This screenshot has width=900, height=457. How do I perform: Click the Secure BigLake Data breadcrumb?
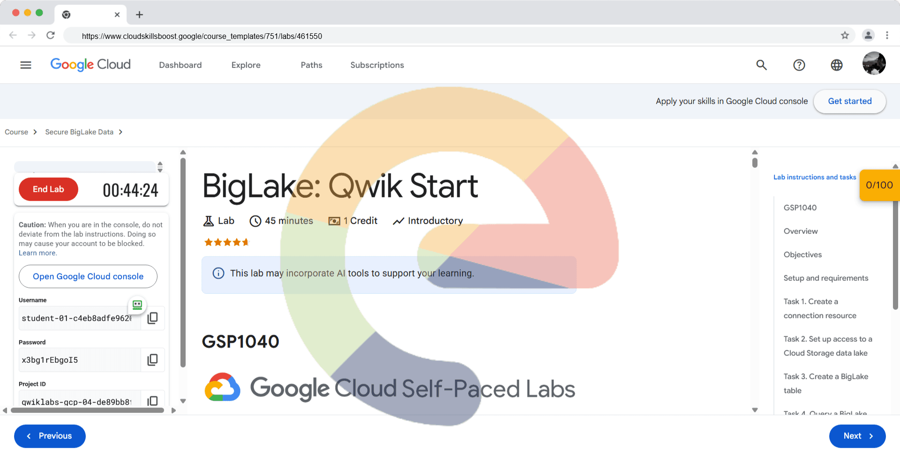pos(79,132)
